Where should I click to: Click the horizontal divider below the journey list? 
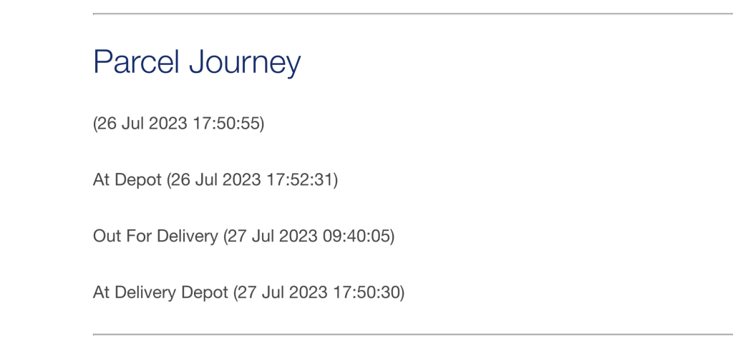pyautogui.click(x=412, y=334)
